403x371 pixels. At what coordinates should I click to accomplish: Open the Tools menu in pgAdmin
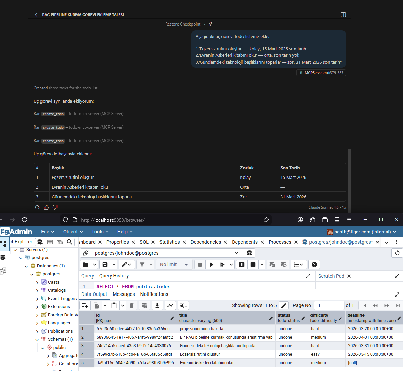(100, 232)
